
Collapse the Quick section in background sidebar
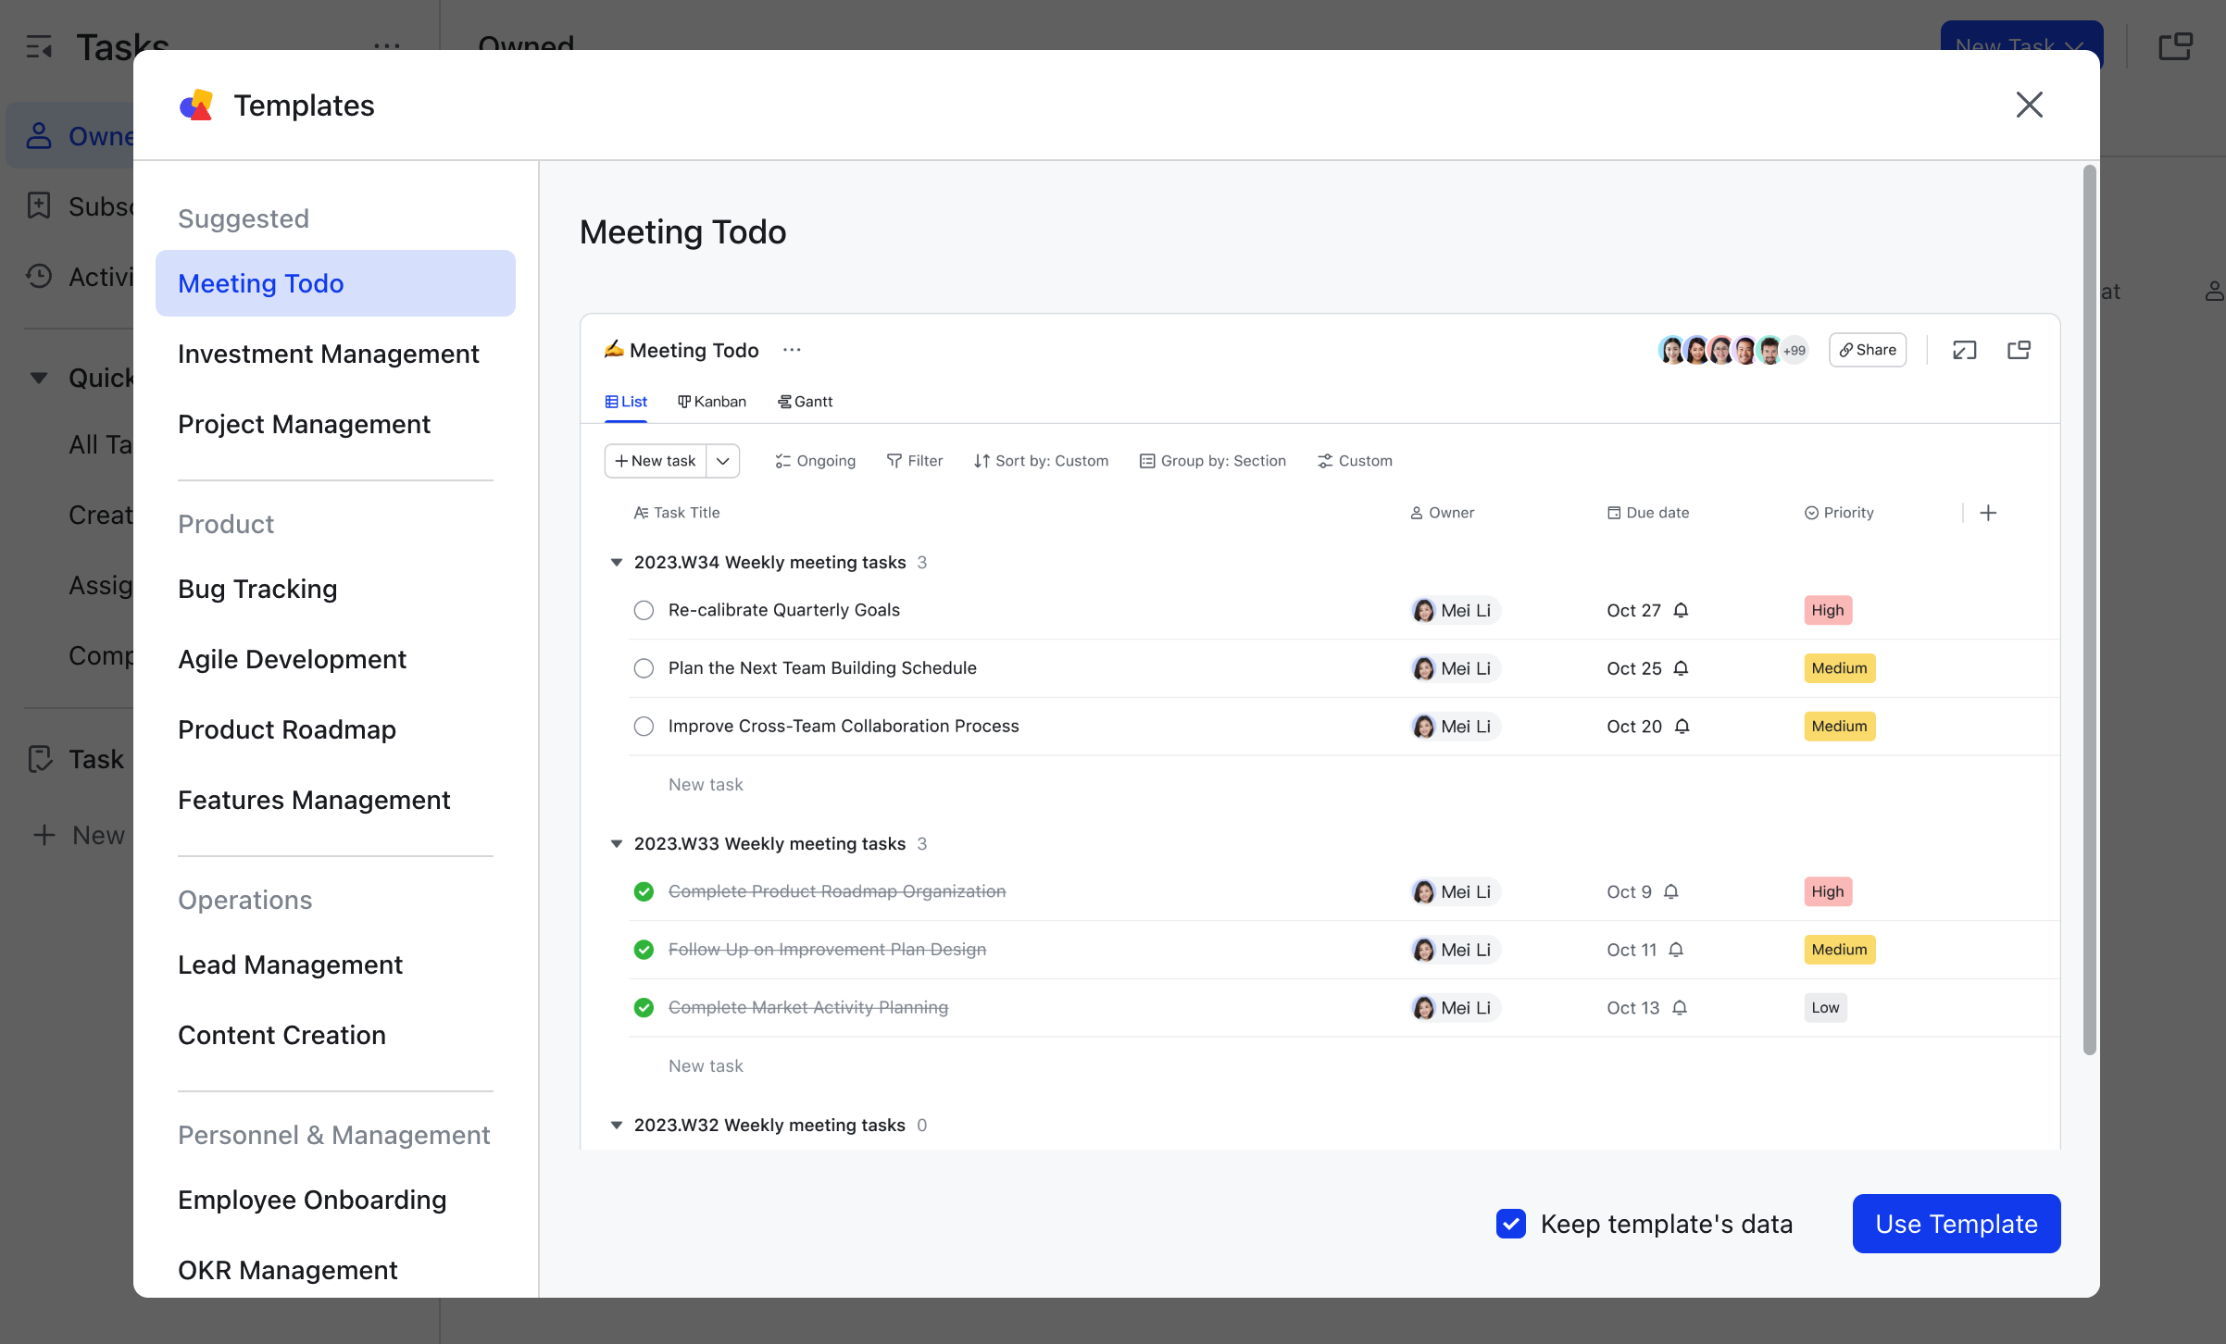(39, 378)
